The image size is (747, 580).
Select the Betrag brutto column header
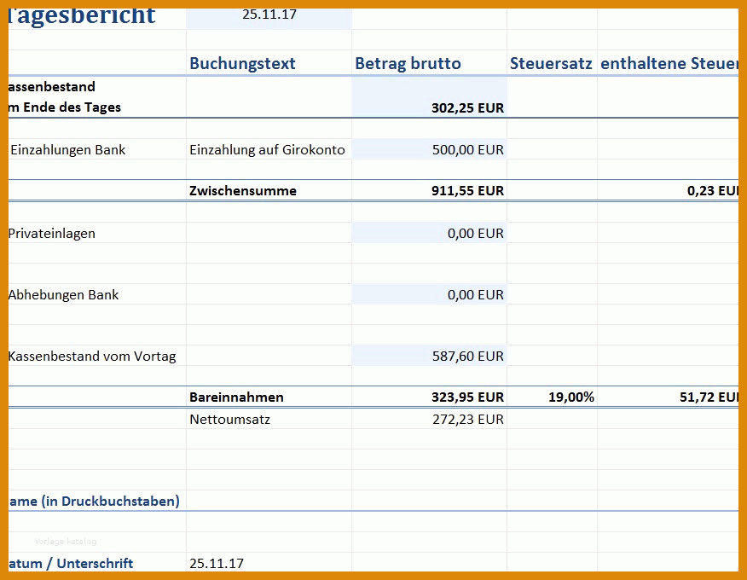coord(408,63)
